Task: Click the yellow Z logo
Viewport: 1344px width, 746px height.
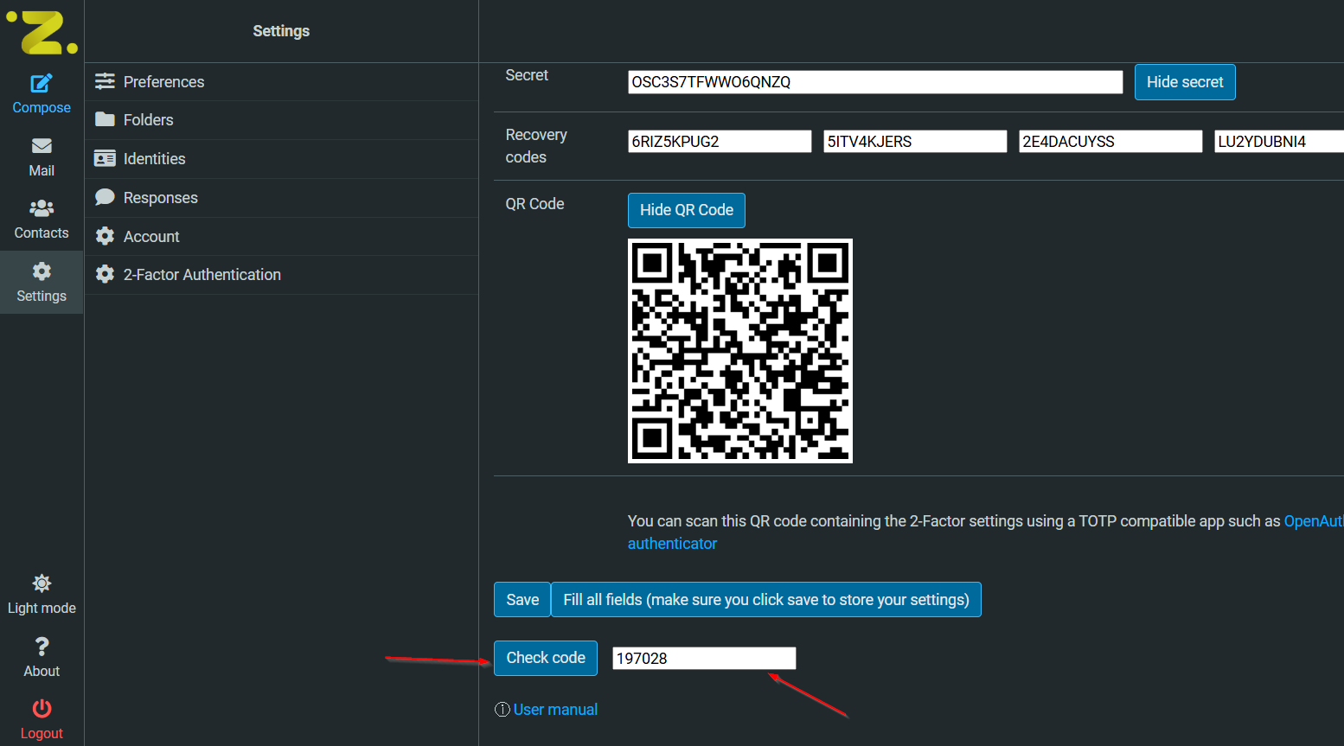Action: click(x=42, y=33)
